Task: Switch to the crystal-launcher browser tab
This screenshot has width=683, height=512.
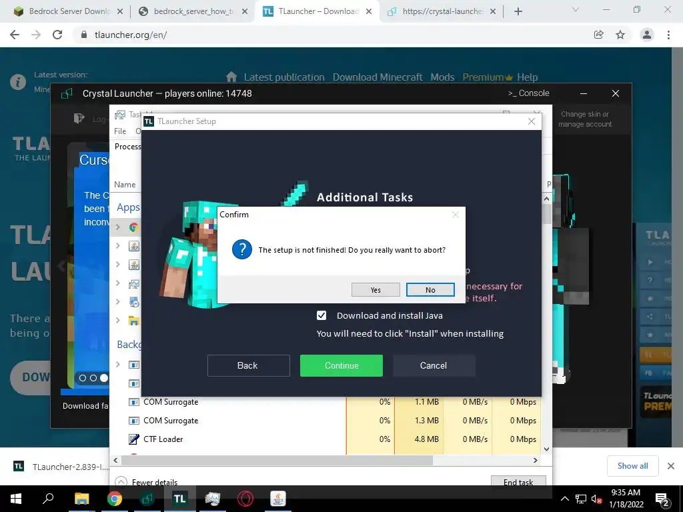Action: point(441,11)
